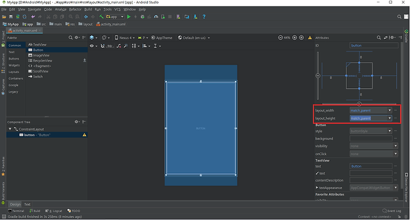Select the Design tab
The image size is (410, 220).
15,204
